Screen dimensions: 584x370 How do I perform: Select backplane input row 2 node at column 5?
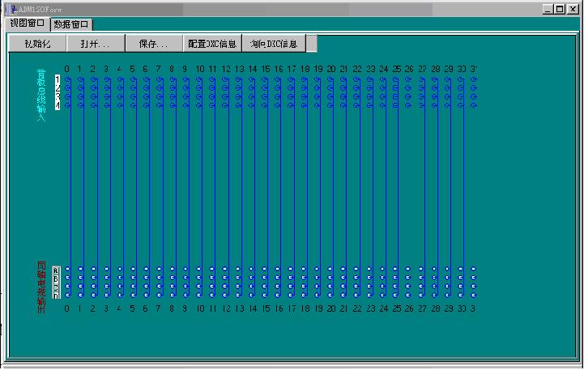[x=133, y=88]
